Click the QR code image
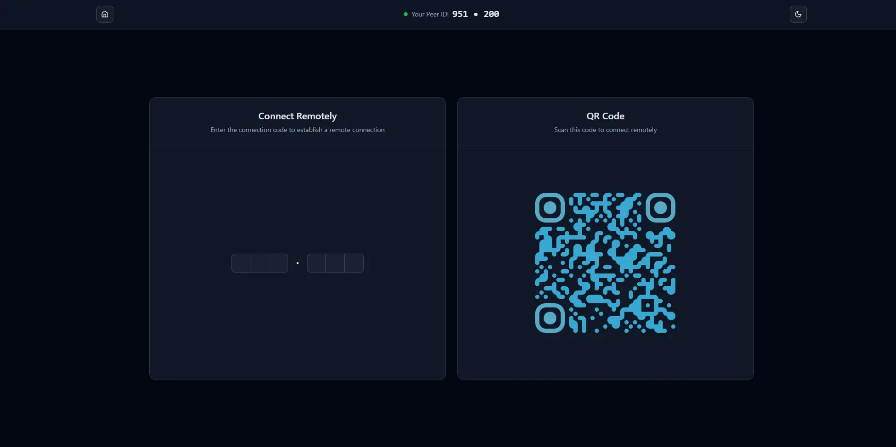Screen dimensions: 896x447 click(605, 263)
